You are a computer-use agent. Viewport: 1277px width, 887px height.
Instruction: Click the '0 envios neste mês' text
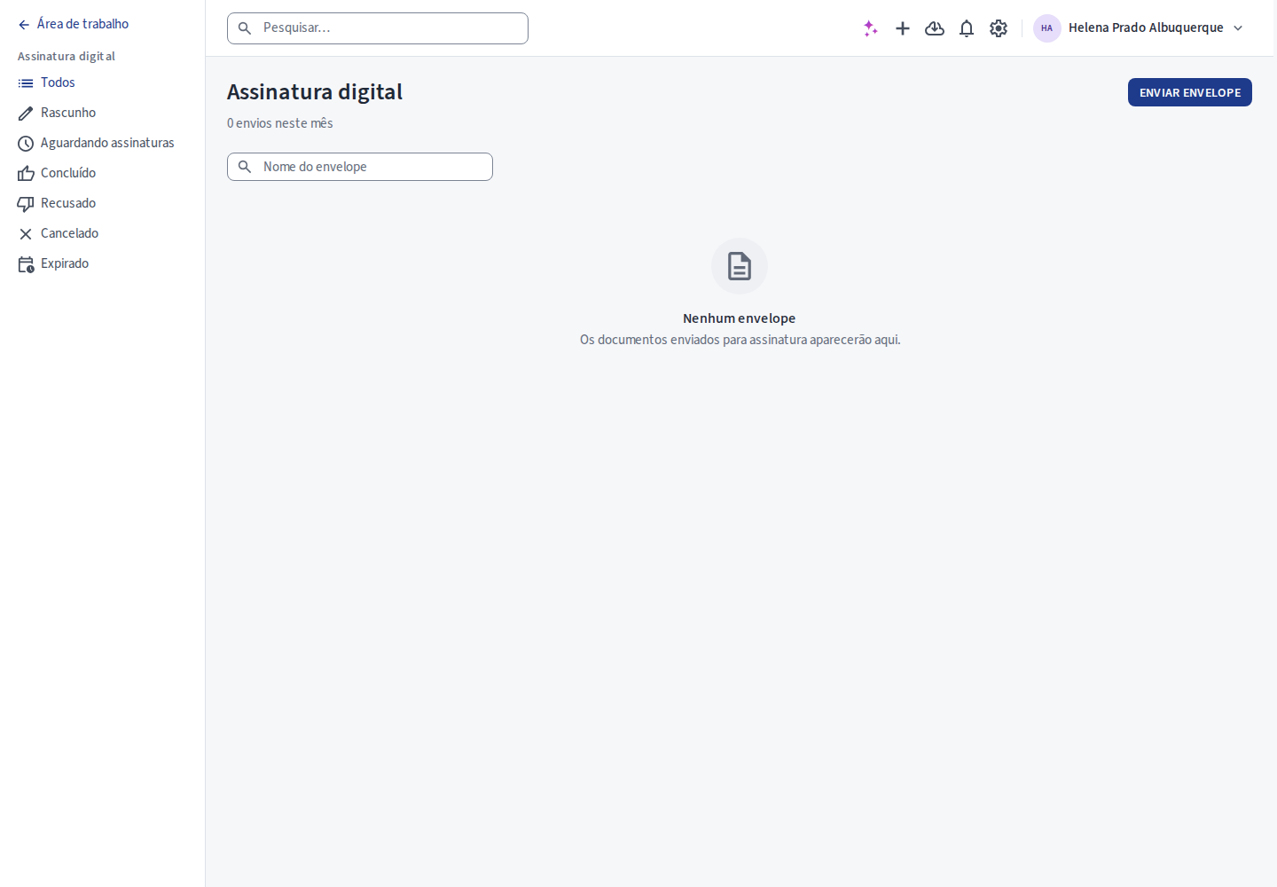[x=280, y=123]
